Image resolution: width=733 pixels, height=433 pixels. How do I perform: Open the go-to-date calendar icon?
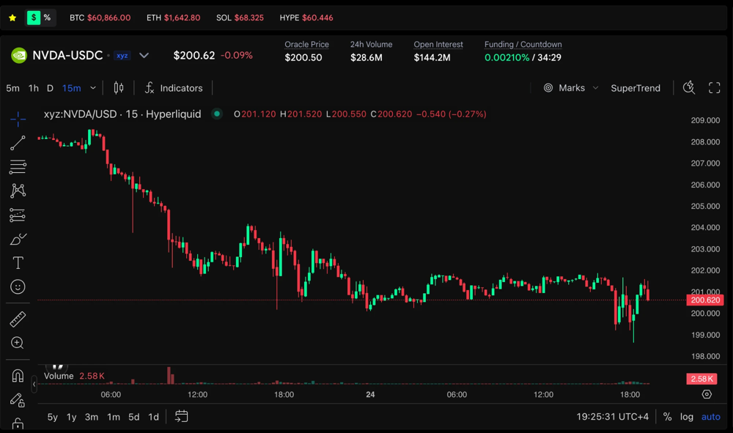[x=181, y=416]
